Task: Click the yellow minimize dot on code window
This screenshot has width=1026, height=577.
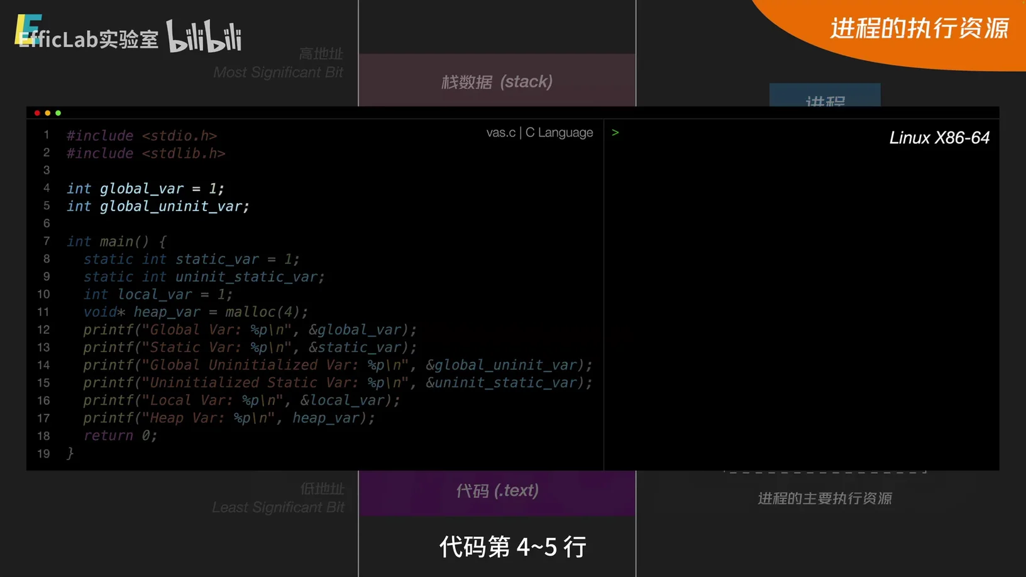Action: (x=48, y=113)
